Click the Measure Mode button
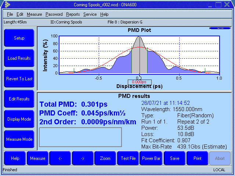235x176 pixels. 19,139
